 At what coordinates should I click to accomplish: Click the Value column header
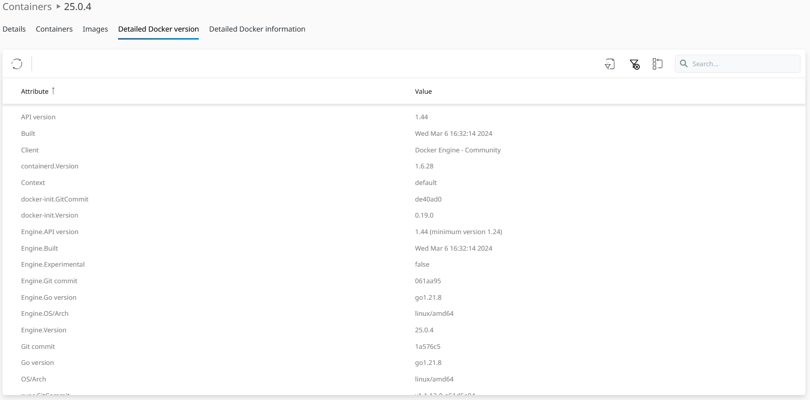tap(423, 91)
